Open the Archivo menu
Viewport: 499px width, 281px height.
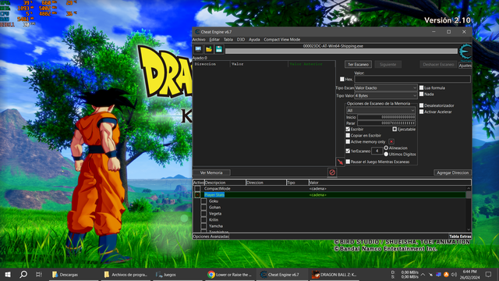[199, 40]
